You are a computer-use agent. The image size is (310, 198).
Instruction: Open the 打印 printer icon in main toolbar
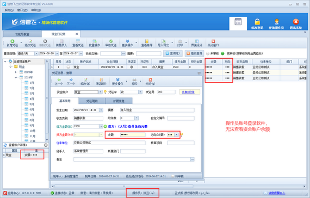180,41
